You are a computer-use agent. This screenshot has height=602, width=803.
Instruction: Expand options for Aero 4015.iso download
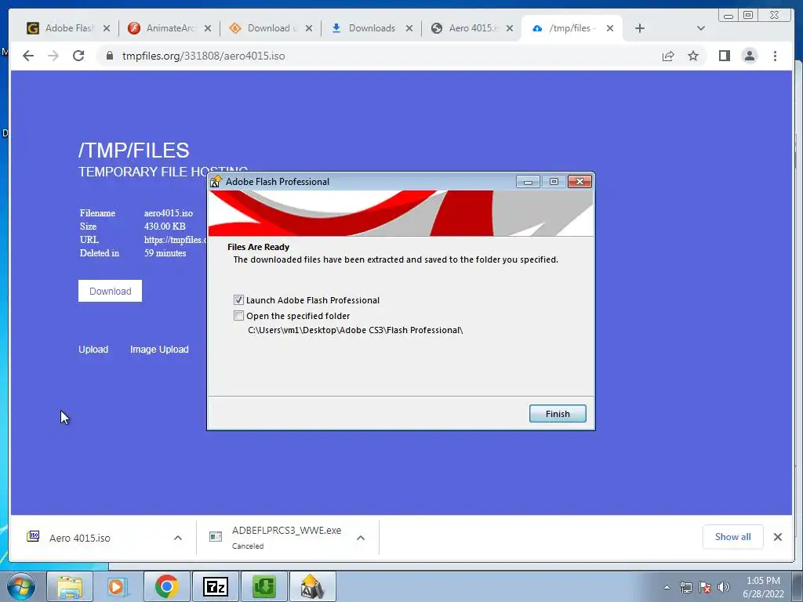pyautogui.click(x=178, y=538)
